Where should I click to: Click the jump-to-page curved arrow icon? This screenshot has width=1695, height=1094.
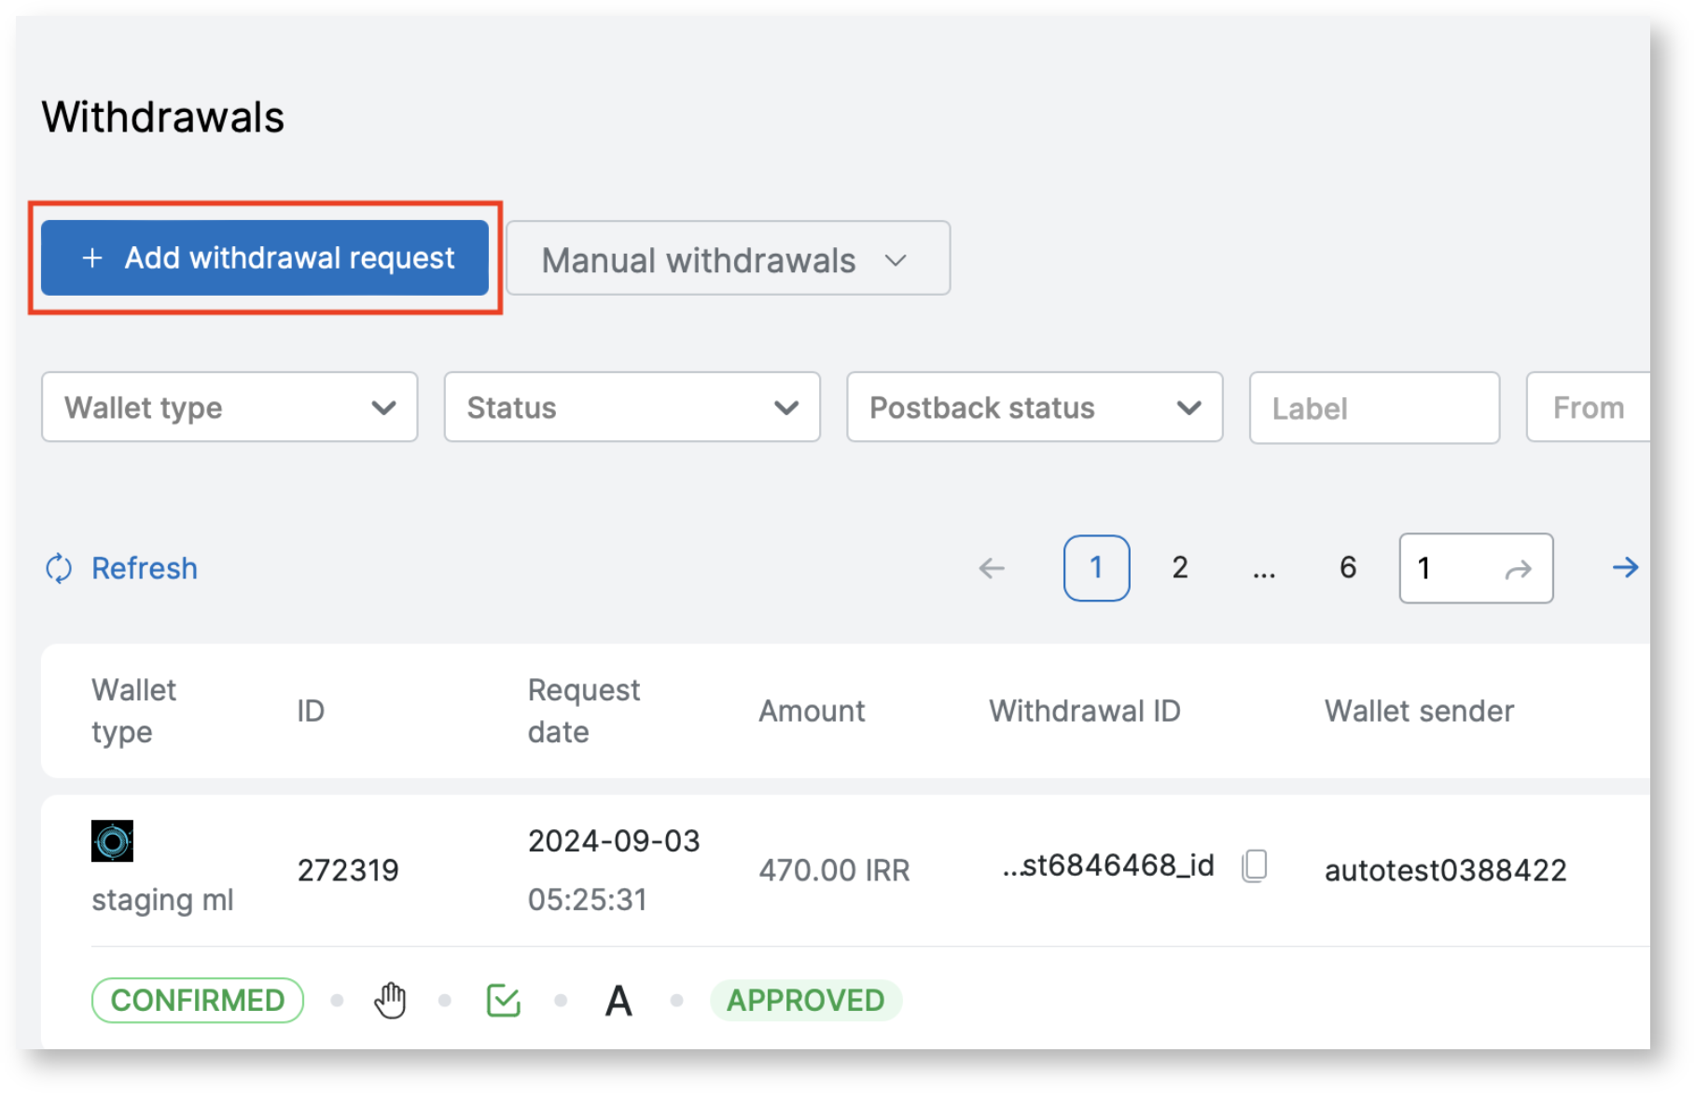tap(1519, 569)
